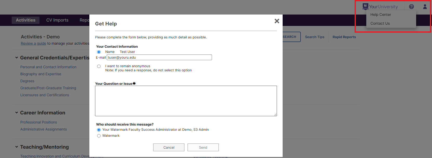The width and height of the screenshot is (432, 158).
Task: Collapse the General Credentials/Expertise section
Action: [x=17, y=58]
